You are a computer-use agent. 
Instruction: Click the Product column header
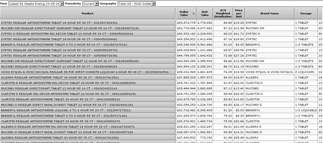pos(87,13)
